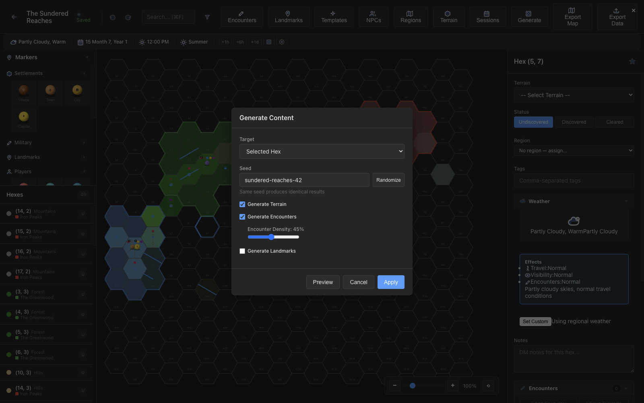The image size is (644, 403).
Task: Go back using the arrow icon
Action: [14, 17]
